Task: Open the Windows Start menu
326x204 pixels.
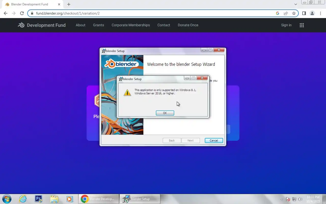Action: (7, 199)
